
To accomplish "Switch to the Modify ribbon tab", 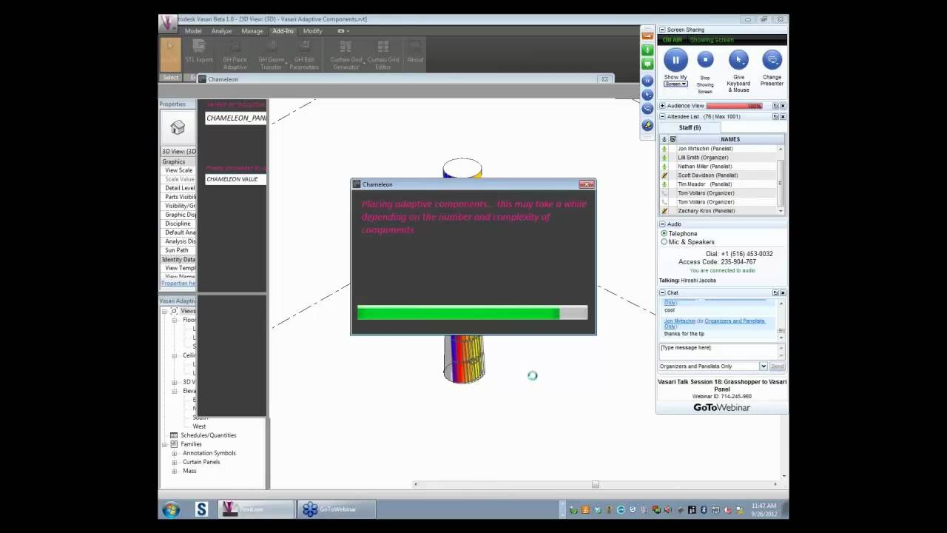I will 312,31.
